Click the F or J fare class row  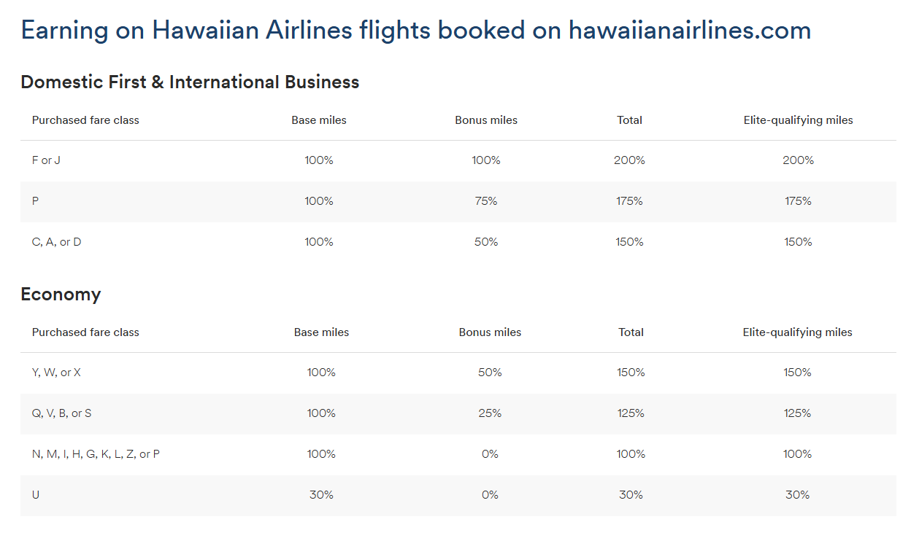click(x=46, y=160)
